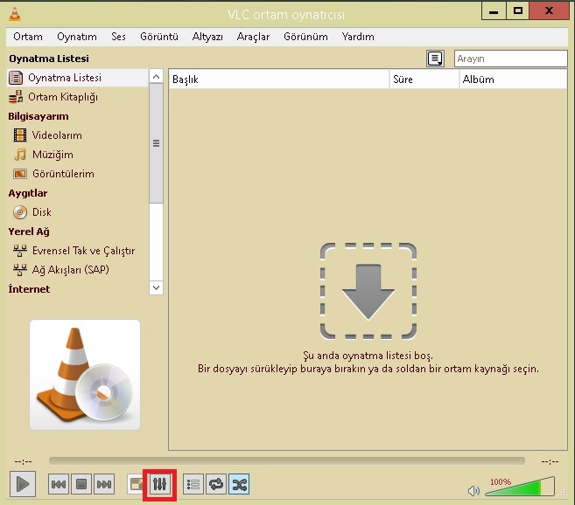Image resolution: width=575 pixels, height=505 pixels.
Task: Start playback with the Play button
Action: [23, 484]
